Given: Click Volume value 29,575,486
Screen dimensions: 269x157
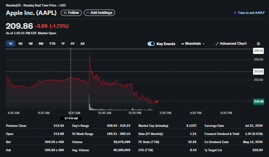Looking at the screenshot, I should click(122, 142).
